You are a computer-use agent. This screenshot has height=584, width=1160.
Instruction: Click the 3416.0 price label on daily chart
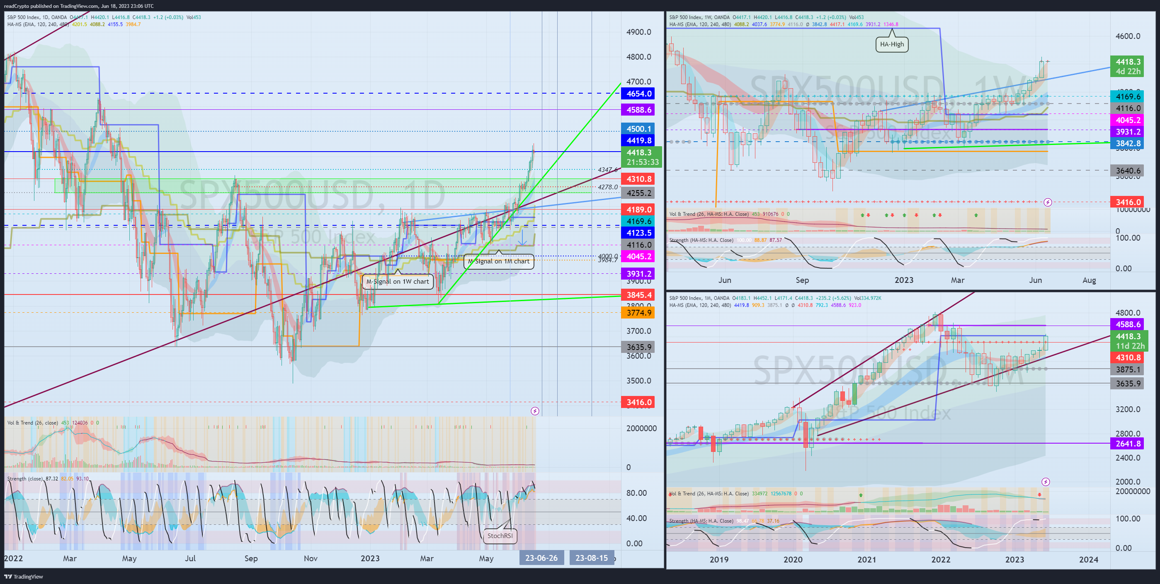(x=638, y=402)
